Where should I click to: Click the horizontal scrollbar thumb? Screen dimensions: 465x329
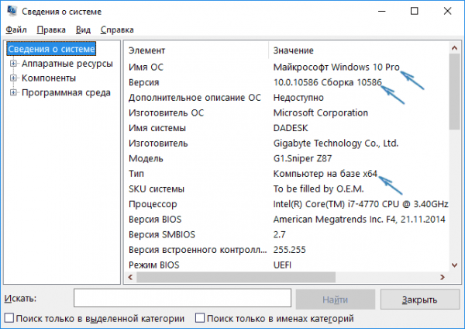236,277
